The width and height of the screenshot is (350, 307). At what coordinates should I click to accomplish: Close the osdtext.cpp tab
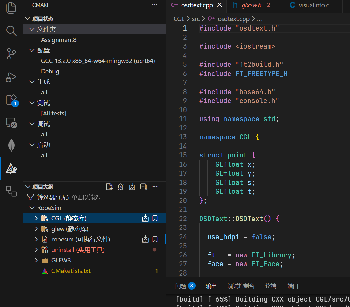click(220, 5)
